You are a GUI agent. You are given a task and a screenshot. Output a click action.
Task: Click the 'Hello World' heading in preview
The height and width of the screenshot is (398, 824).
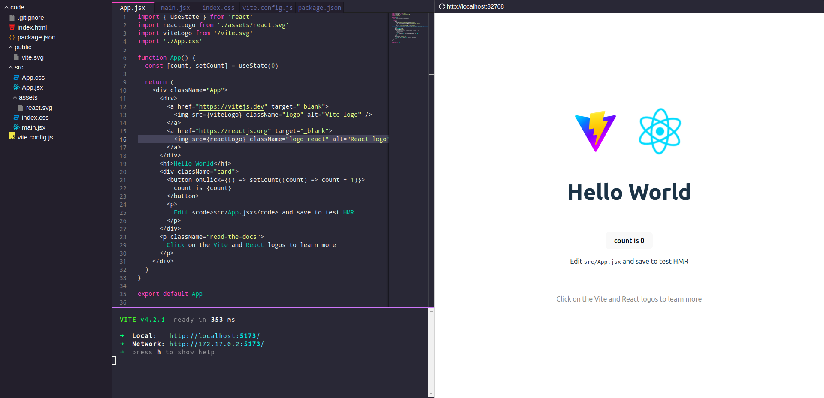tap(629, 192)
